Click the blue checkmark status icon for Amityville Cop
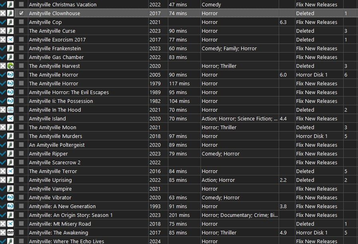This screenshot has width=358, height=244. 3,22
